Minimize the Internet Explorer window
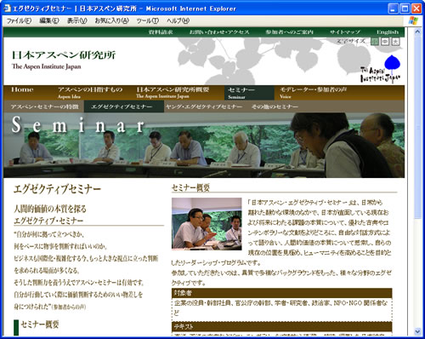 393,9
